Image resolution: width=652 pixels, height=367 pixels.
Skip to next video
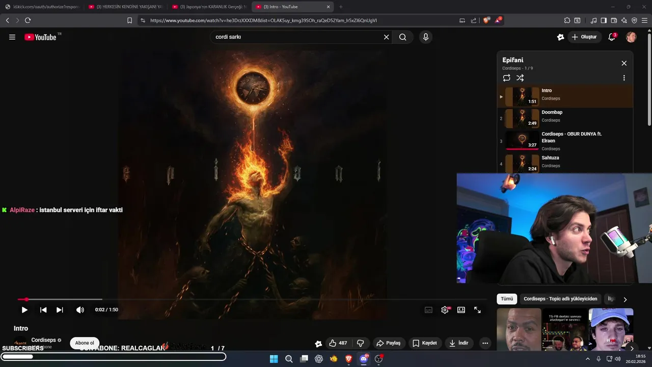60,310
